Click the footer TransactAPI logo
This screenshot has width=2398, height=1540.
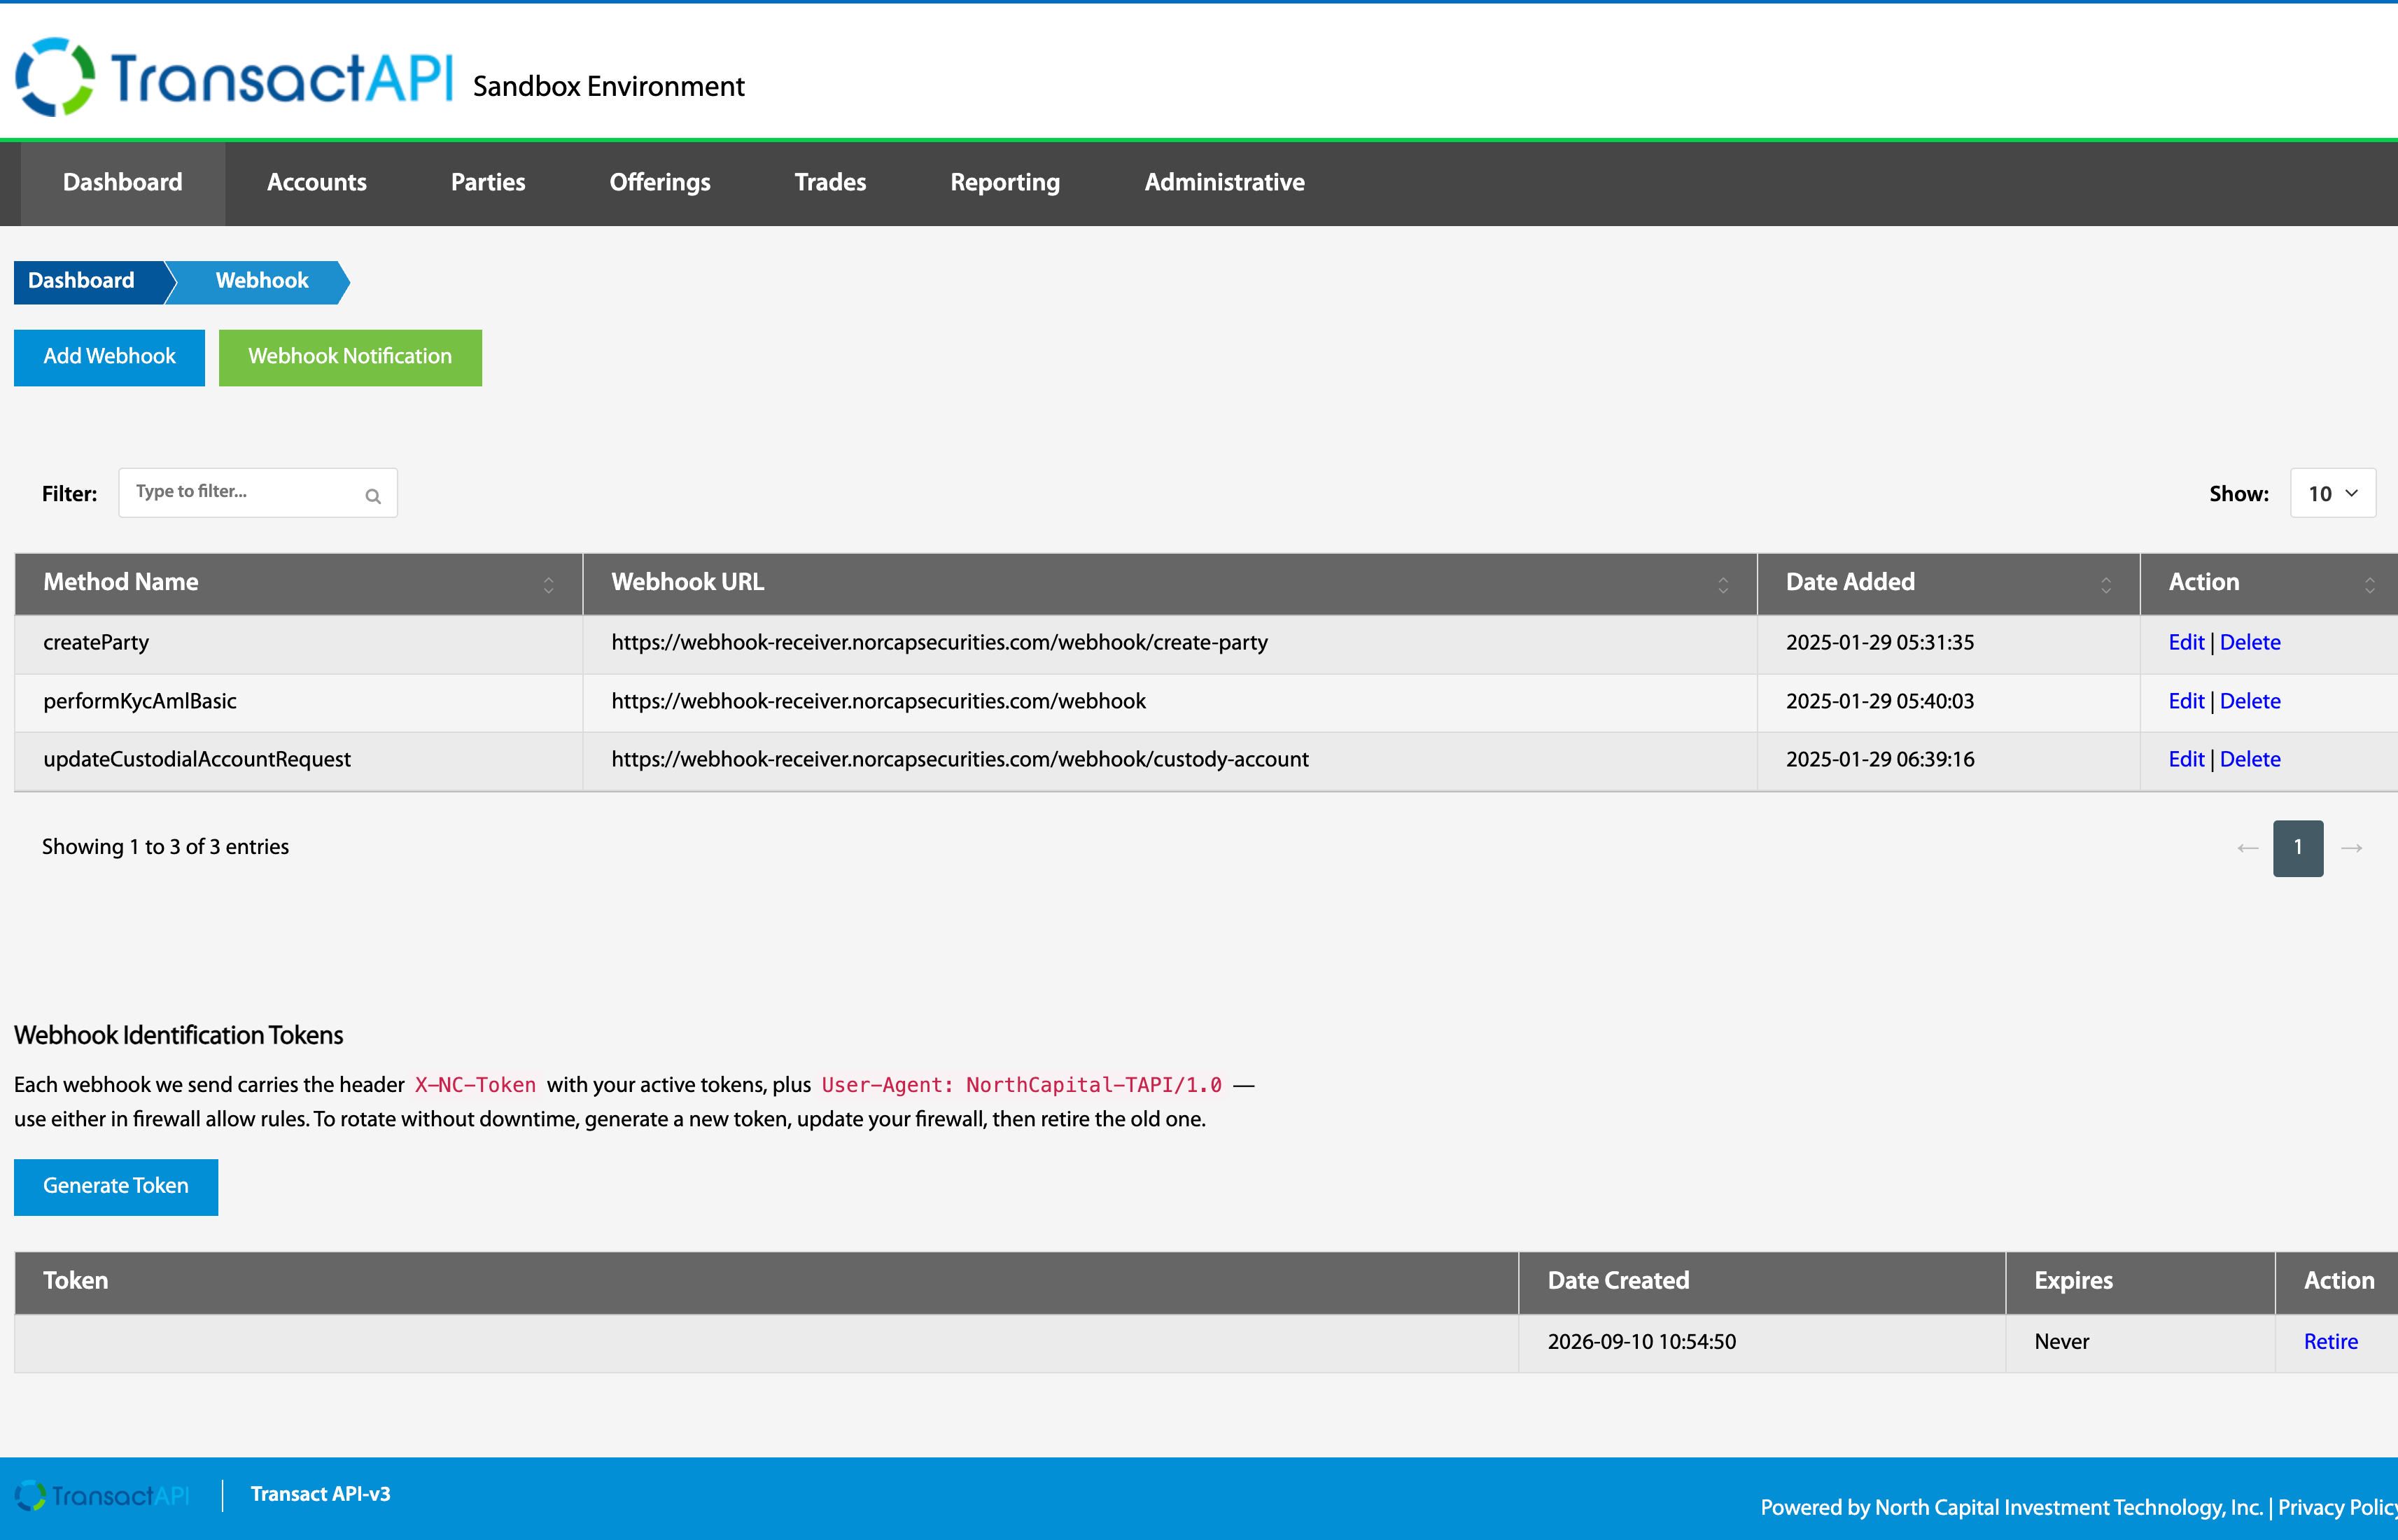click(102, 1495)
